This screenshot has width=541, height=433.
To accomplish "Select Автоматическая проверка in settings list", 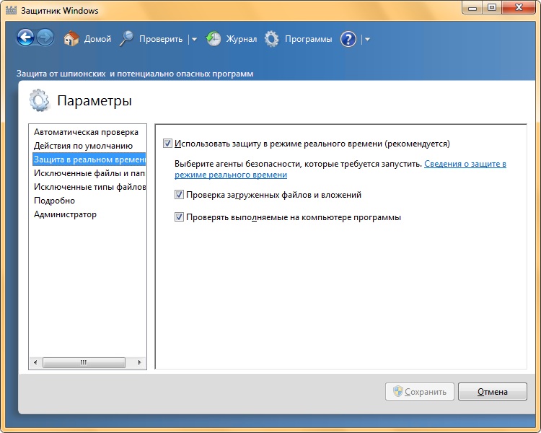I will [x=86, y=132].
